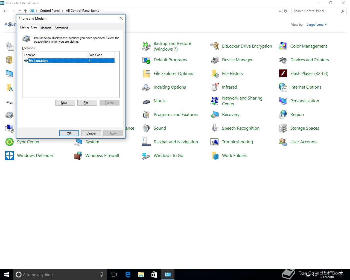
Task: Switch to the Advanced tab
Action: tap(61, 28)
